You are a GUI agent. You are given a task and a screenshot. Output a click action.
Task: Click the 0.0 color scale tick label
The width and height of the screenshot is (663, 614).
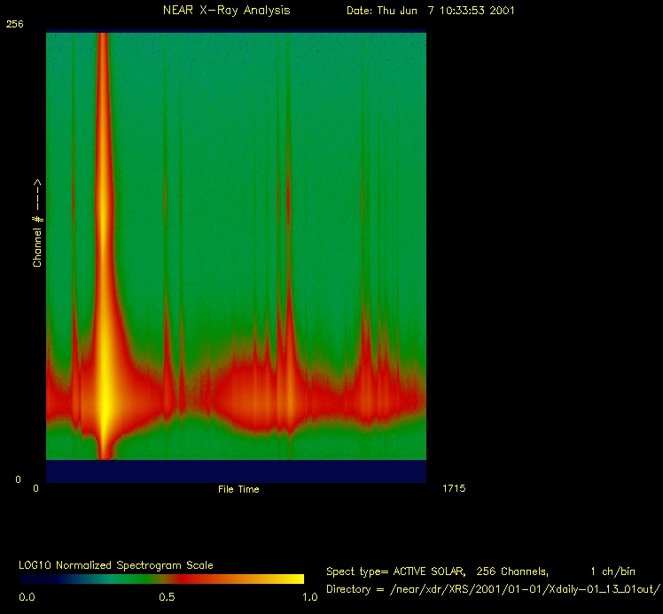point(27,597)
